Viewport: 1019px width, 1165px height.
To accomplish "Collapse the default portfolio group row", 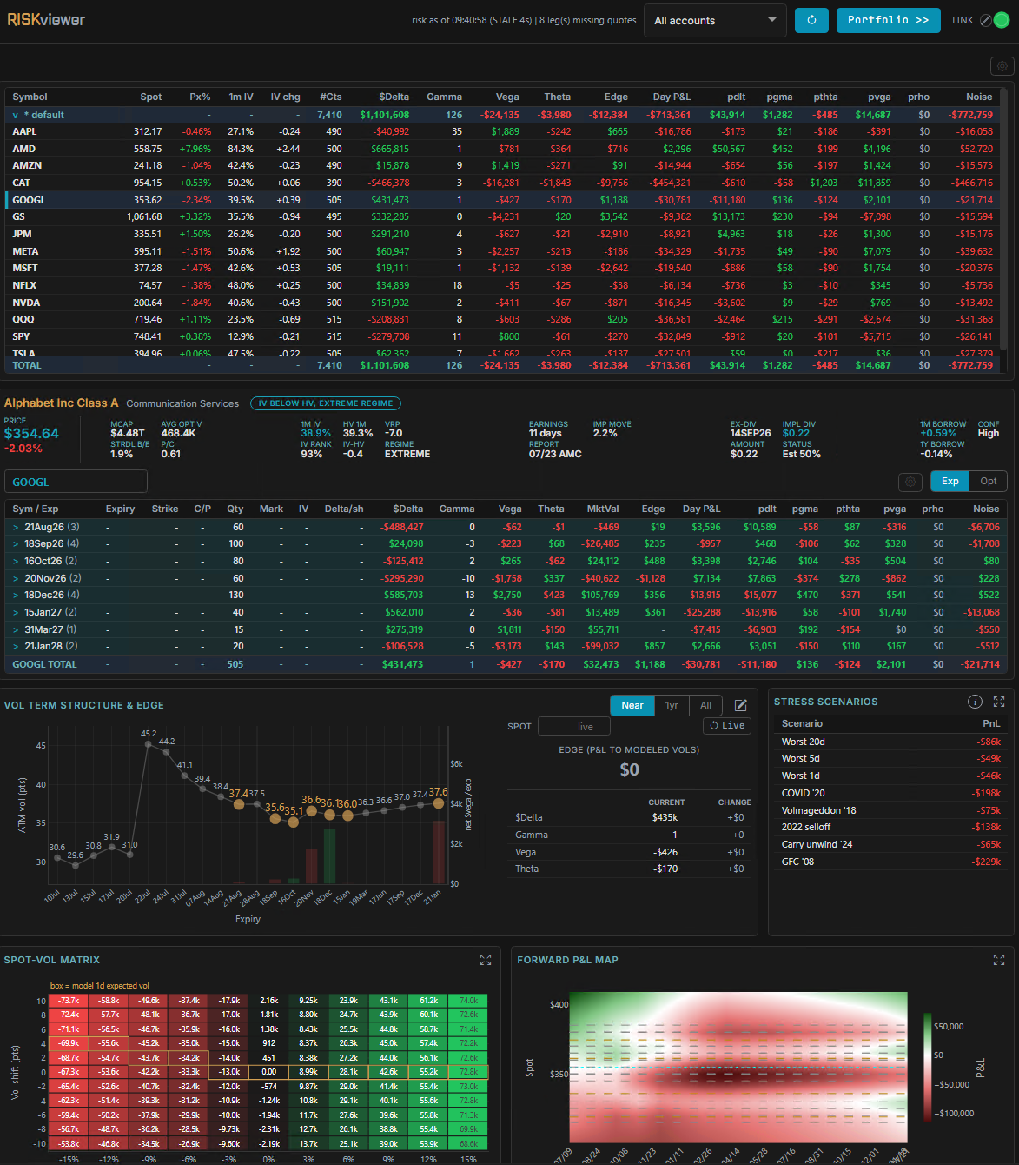I will [15, 115].
